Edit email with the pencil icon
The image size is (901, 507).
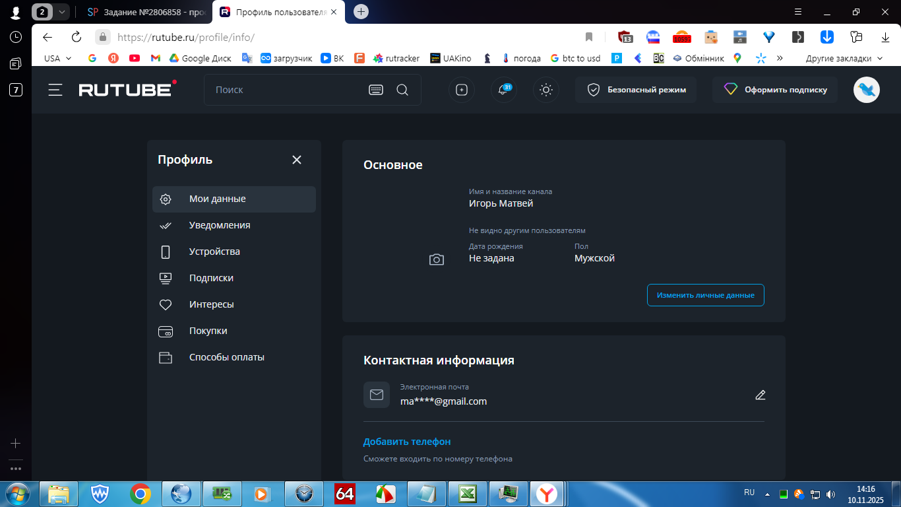point(761,395)
